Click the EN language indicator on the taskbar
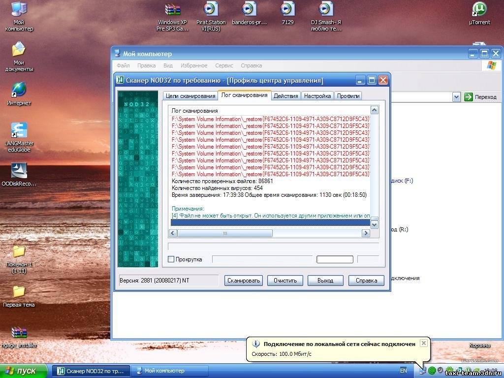 point(404,371)
